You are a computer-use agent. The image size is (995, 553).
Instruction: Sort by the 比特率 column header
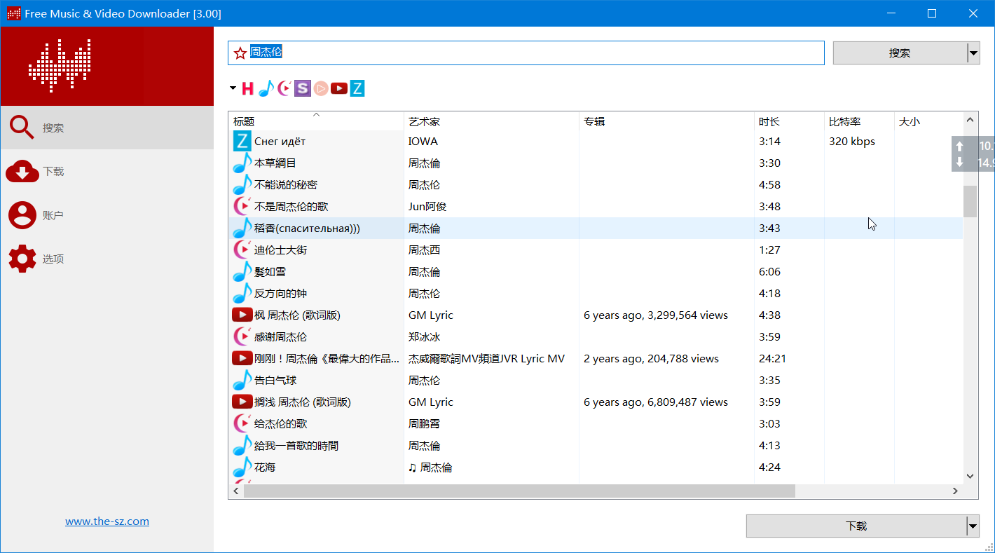(x=859, y=121)
